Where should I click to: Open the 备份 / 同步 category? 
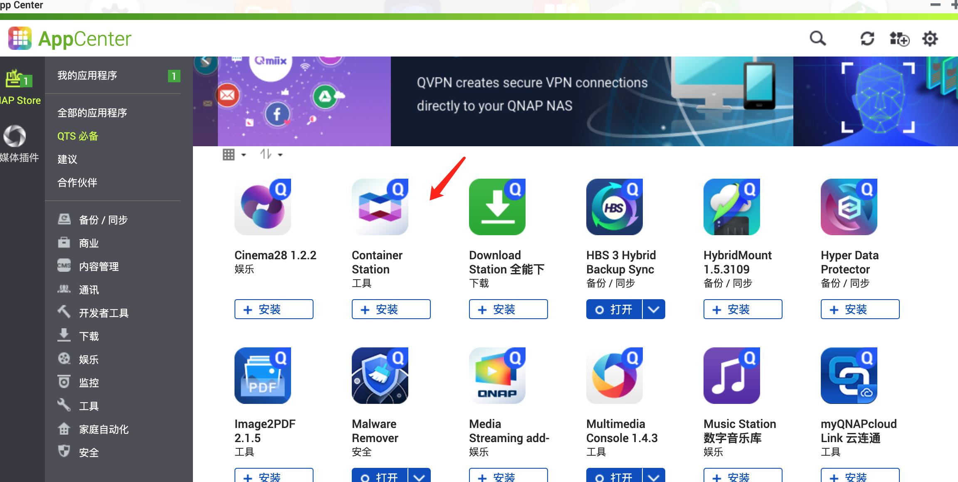coord(103,220)
